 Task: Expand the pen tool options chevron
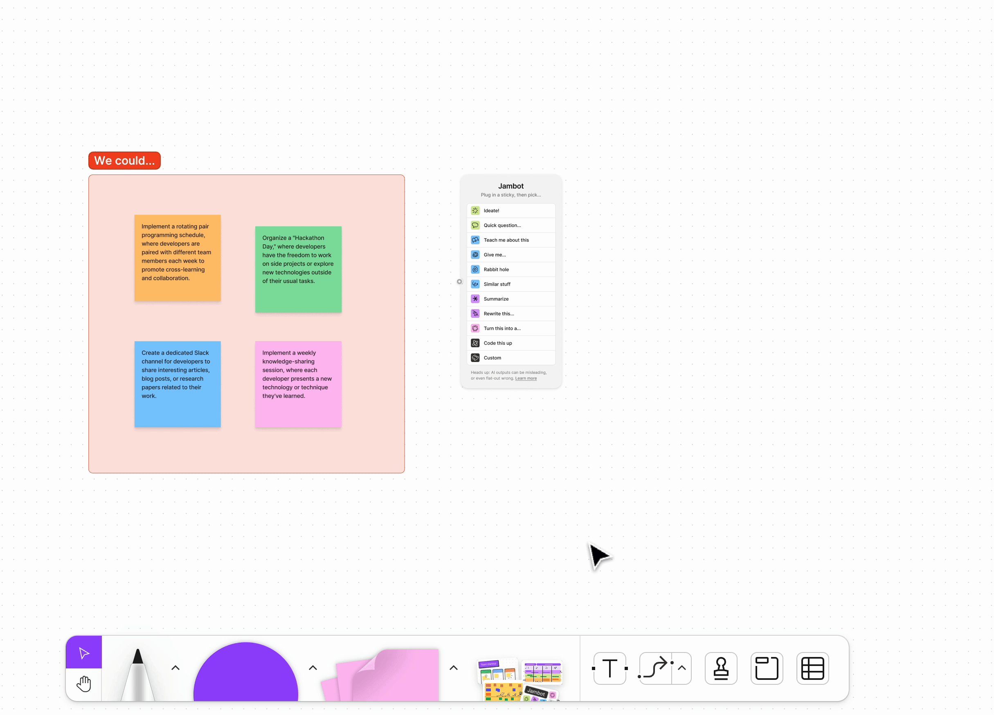click(x=174, y=668)
